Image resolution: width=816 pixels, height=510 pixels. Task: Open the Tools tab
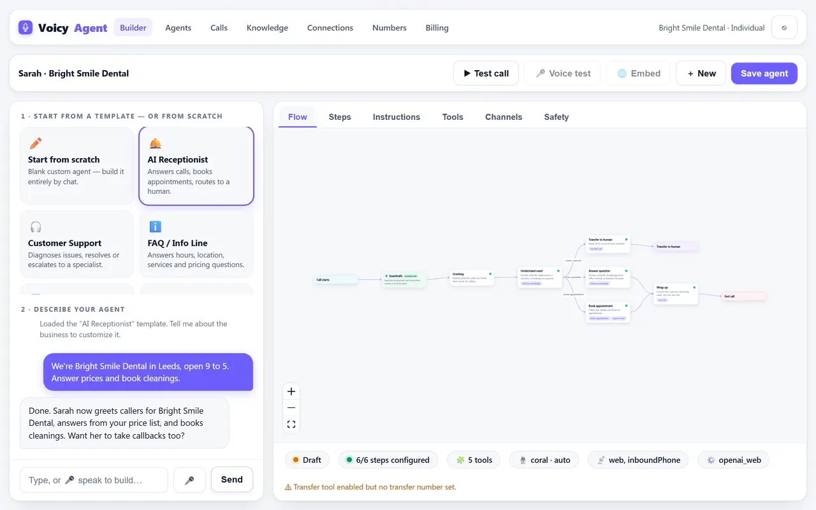[x=453, y=117]
